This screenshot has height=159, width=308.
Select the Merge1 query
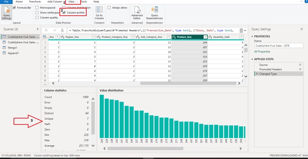tap(12, 48)
